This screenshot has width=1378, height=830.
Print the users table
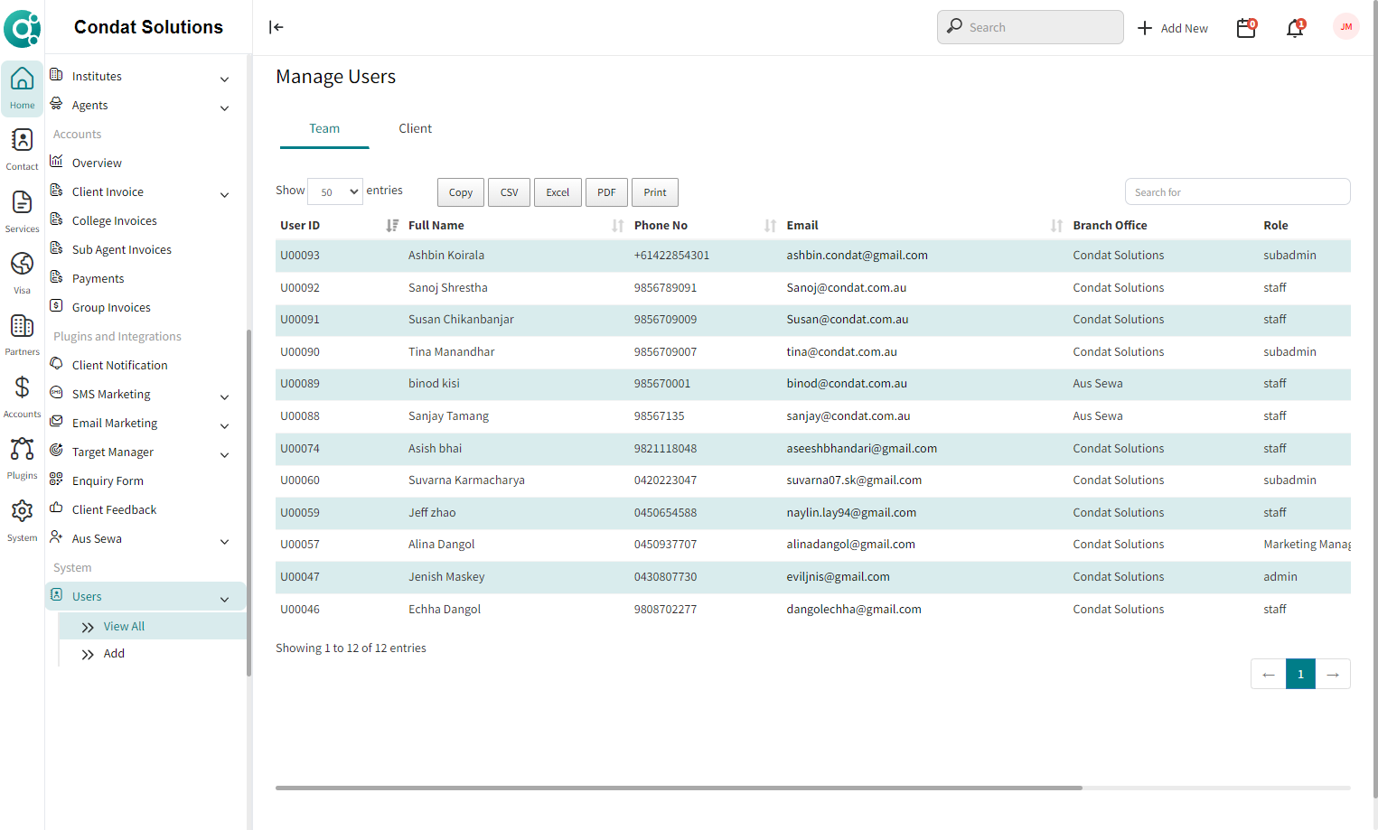(655, 192)
